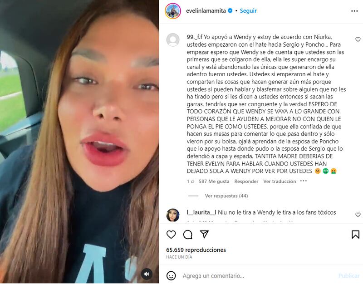
Task: Click verified badge next to evelinlamamita
Action: point(230,10)
